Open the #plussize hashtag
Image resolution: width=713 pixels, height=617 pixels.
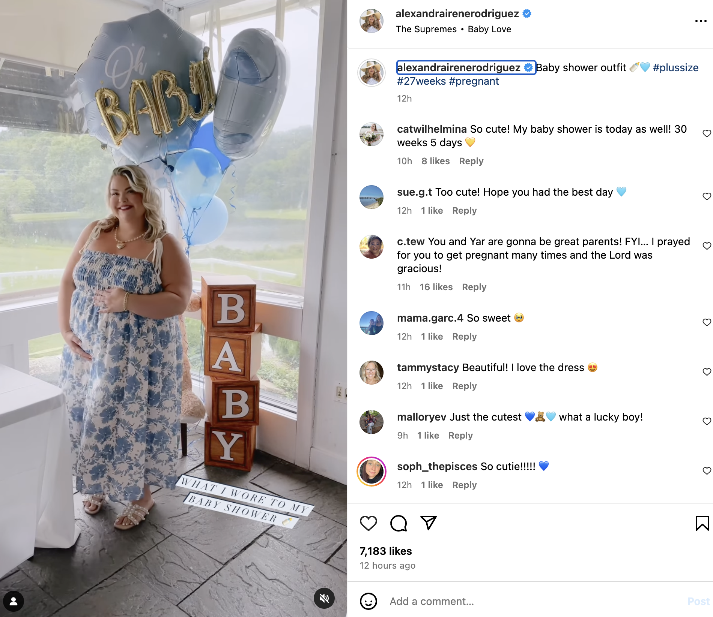click(675, 67)
